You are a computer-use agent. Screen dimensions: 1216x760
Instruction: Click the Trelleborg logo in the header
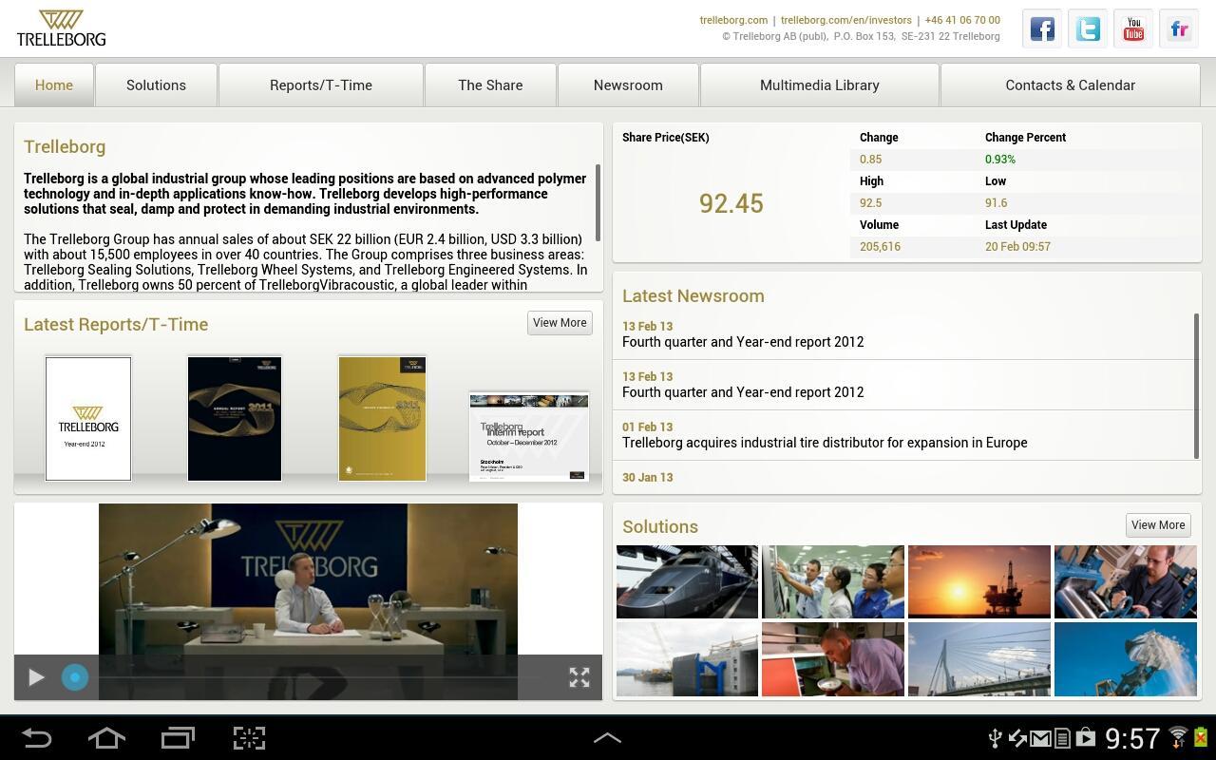[x=62, y=28]
